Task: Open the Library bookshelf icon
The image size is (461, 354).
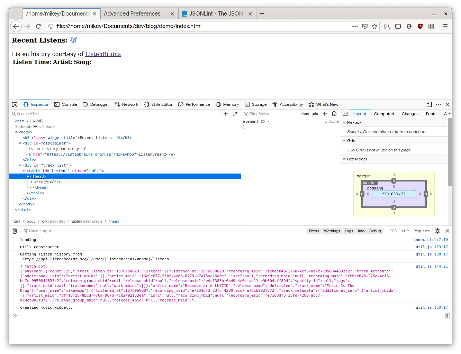Action: click(387, 26)
